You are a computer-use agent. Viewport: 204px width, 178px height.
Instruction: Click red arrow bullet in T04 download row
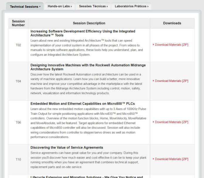pos(153,81)
